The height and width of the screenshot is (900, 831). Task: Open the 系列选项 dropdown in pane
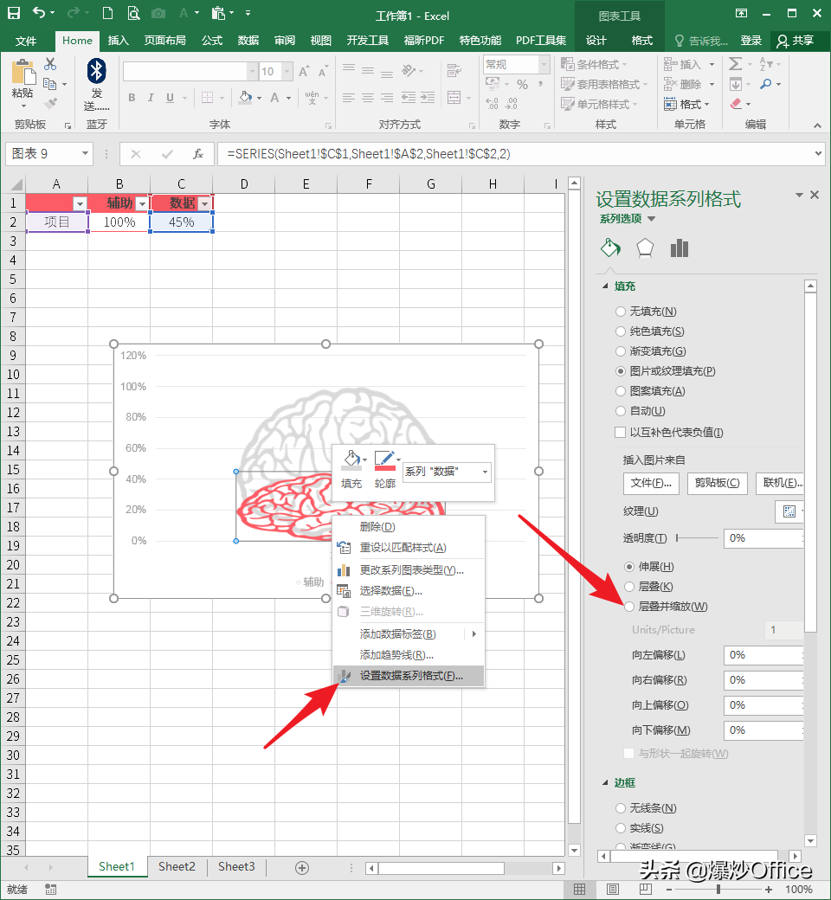pos(651,219)
